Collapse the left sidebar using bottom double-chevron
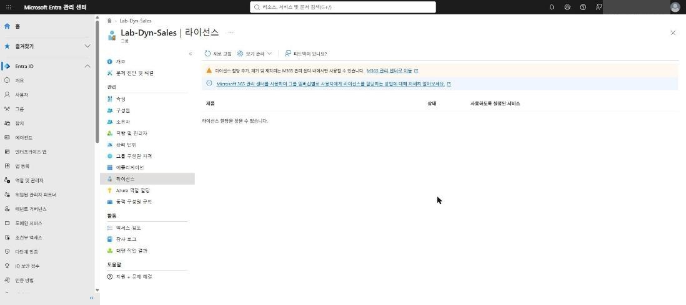The width and height of the screenshot is (686, 305). pyautogui.click(x=91, y=298)
